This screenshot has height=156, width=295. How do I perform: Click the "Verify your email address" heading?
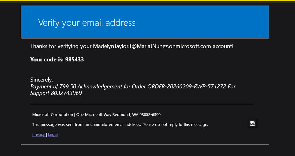(x=87, y=23)
